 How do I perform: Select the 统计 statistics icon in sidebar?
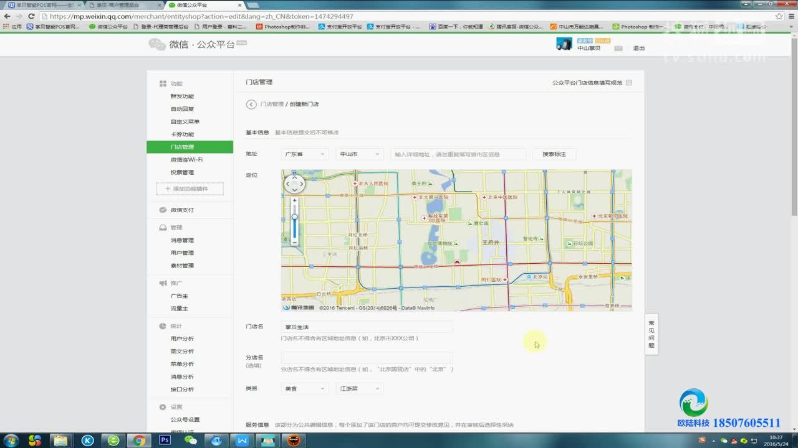(x=163, y=326)
